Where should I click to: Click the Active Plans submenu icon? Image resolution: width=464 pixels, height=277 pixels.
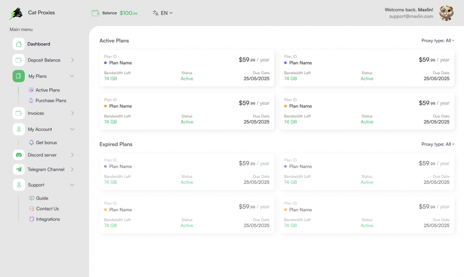click(31, 90)
